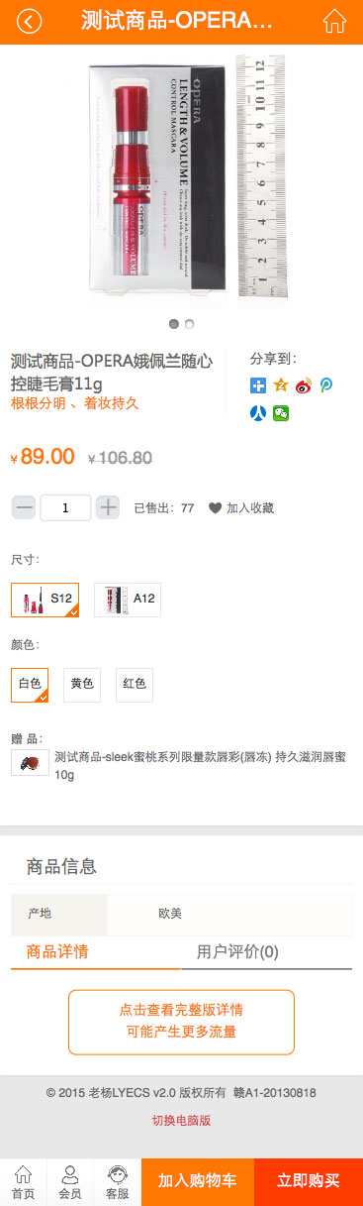Contact 客服 customer service icon

(x=118, y=1182)
